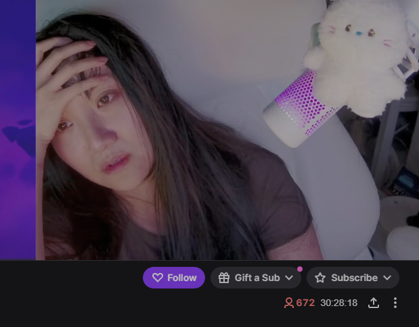Expand the Gift a Sub chevron
The height and width of the screenshot is (327, 419).
(x=289, y=278)
